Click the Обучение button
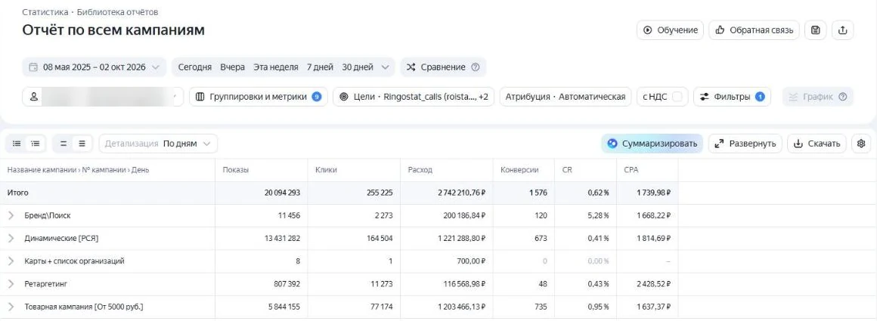 (670, 30)
